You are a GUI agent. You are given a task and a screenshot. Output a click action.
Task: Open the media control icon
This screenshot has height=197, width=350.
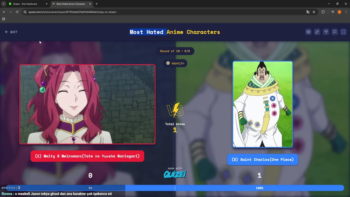point(333,12)
